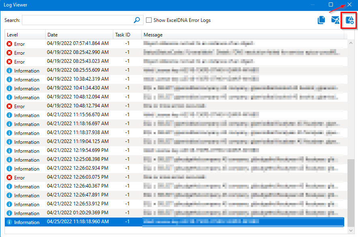Close the Log Viewer window
This screenshot has width=358, height=237.
pos(349,4)
